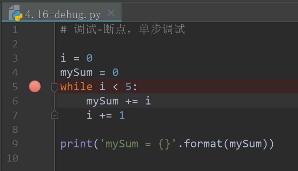Remove the red breakpoint on line 5
Screen dimensions: 298x171
(35, 87)
